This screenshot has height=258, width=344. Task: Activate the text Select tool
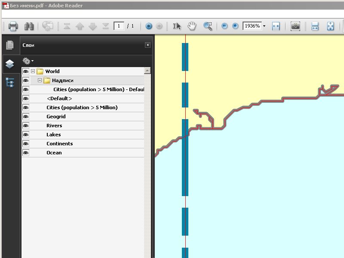177,26
